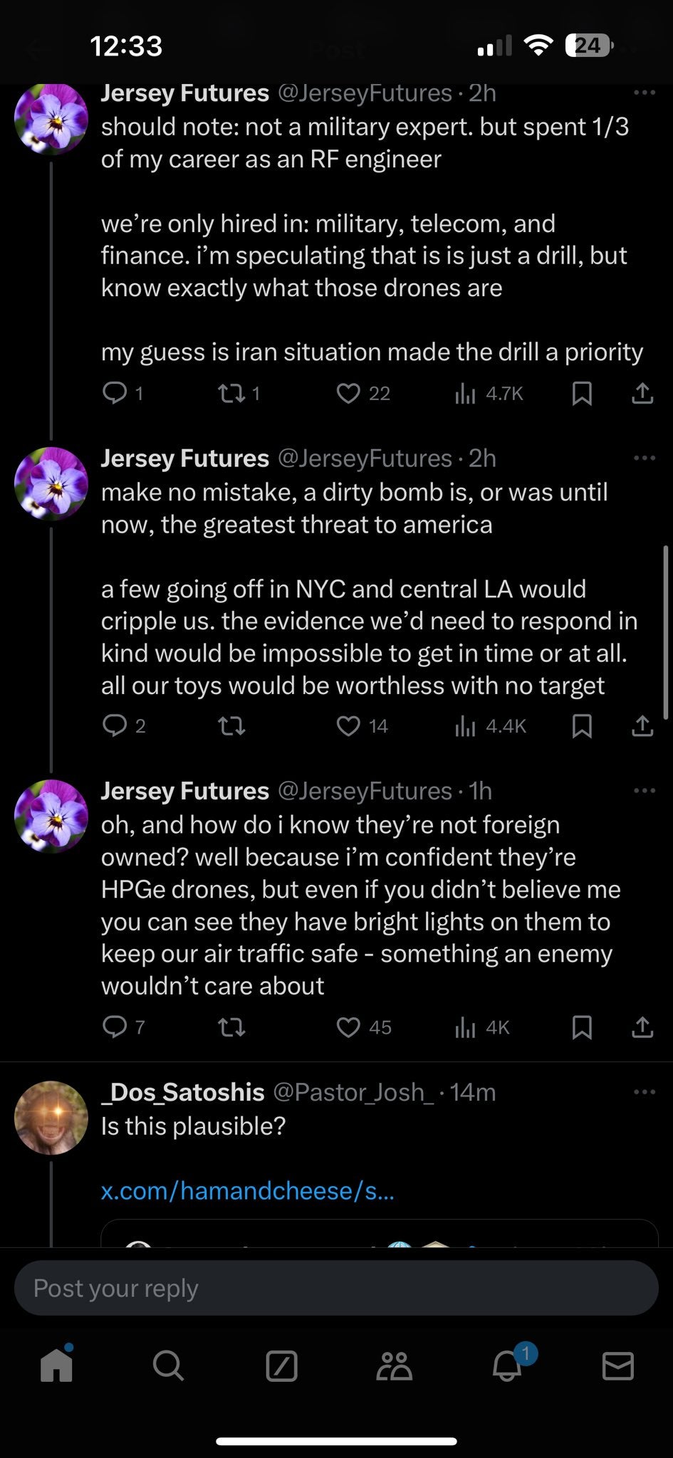This screenshot has height=1458, width=673.
Task: Repost the RF engineer tweet
Action: point(229,394)
